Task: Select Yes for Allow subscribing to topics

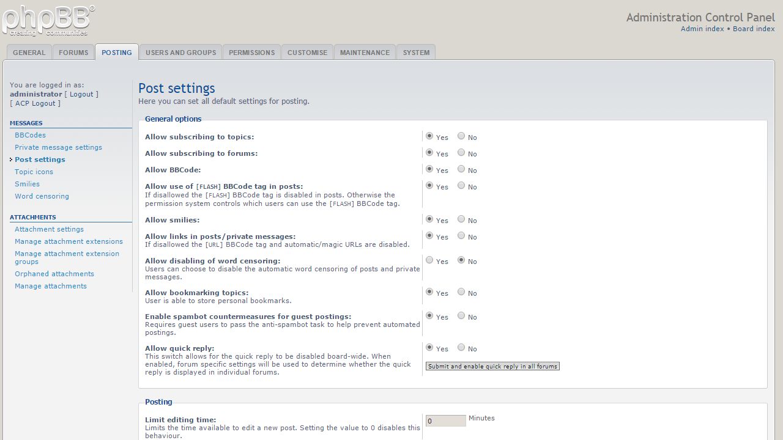Action: 429,136
